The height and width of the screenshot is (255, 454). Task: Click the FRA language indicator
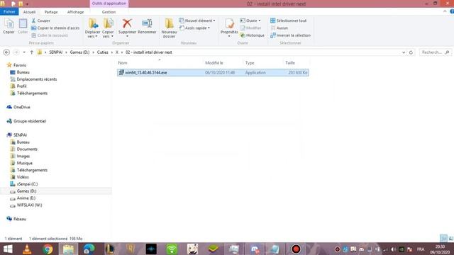click(421, 249)
